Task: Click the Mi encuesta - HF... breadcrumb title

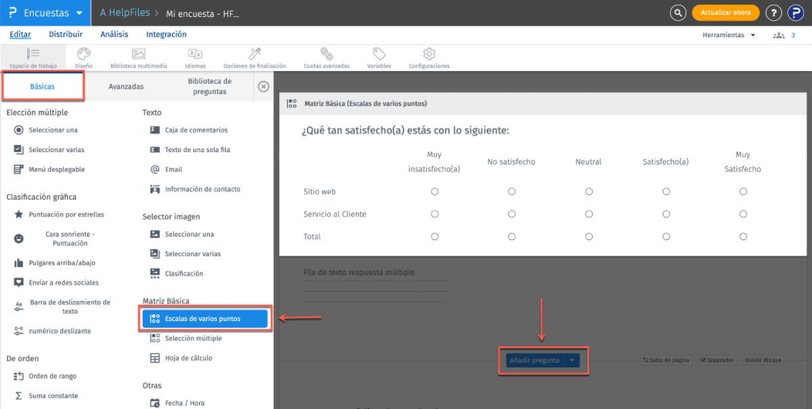Action: click(202, 14)
